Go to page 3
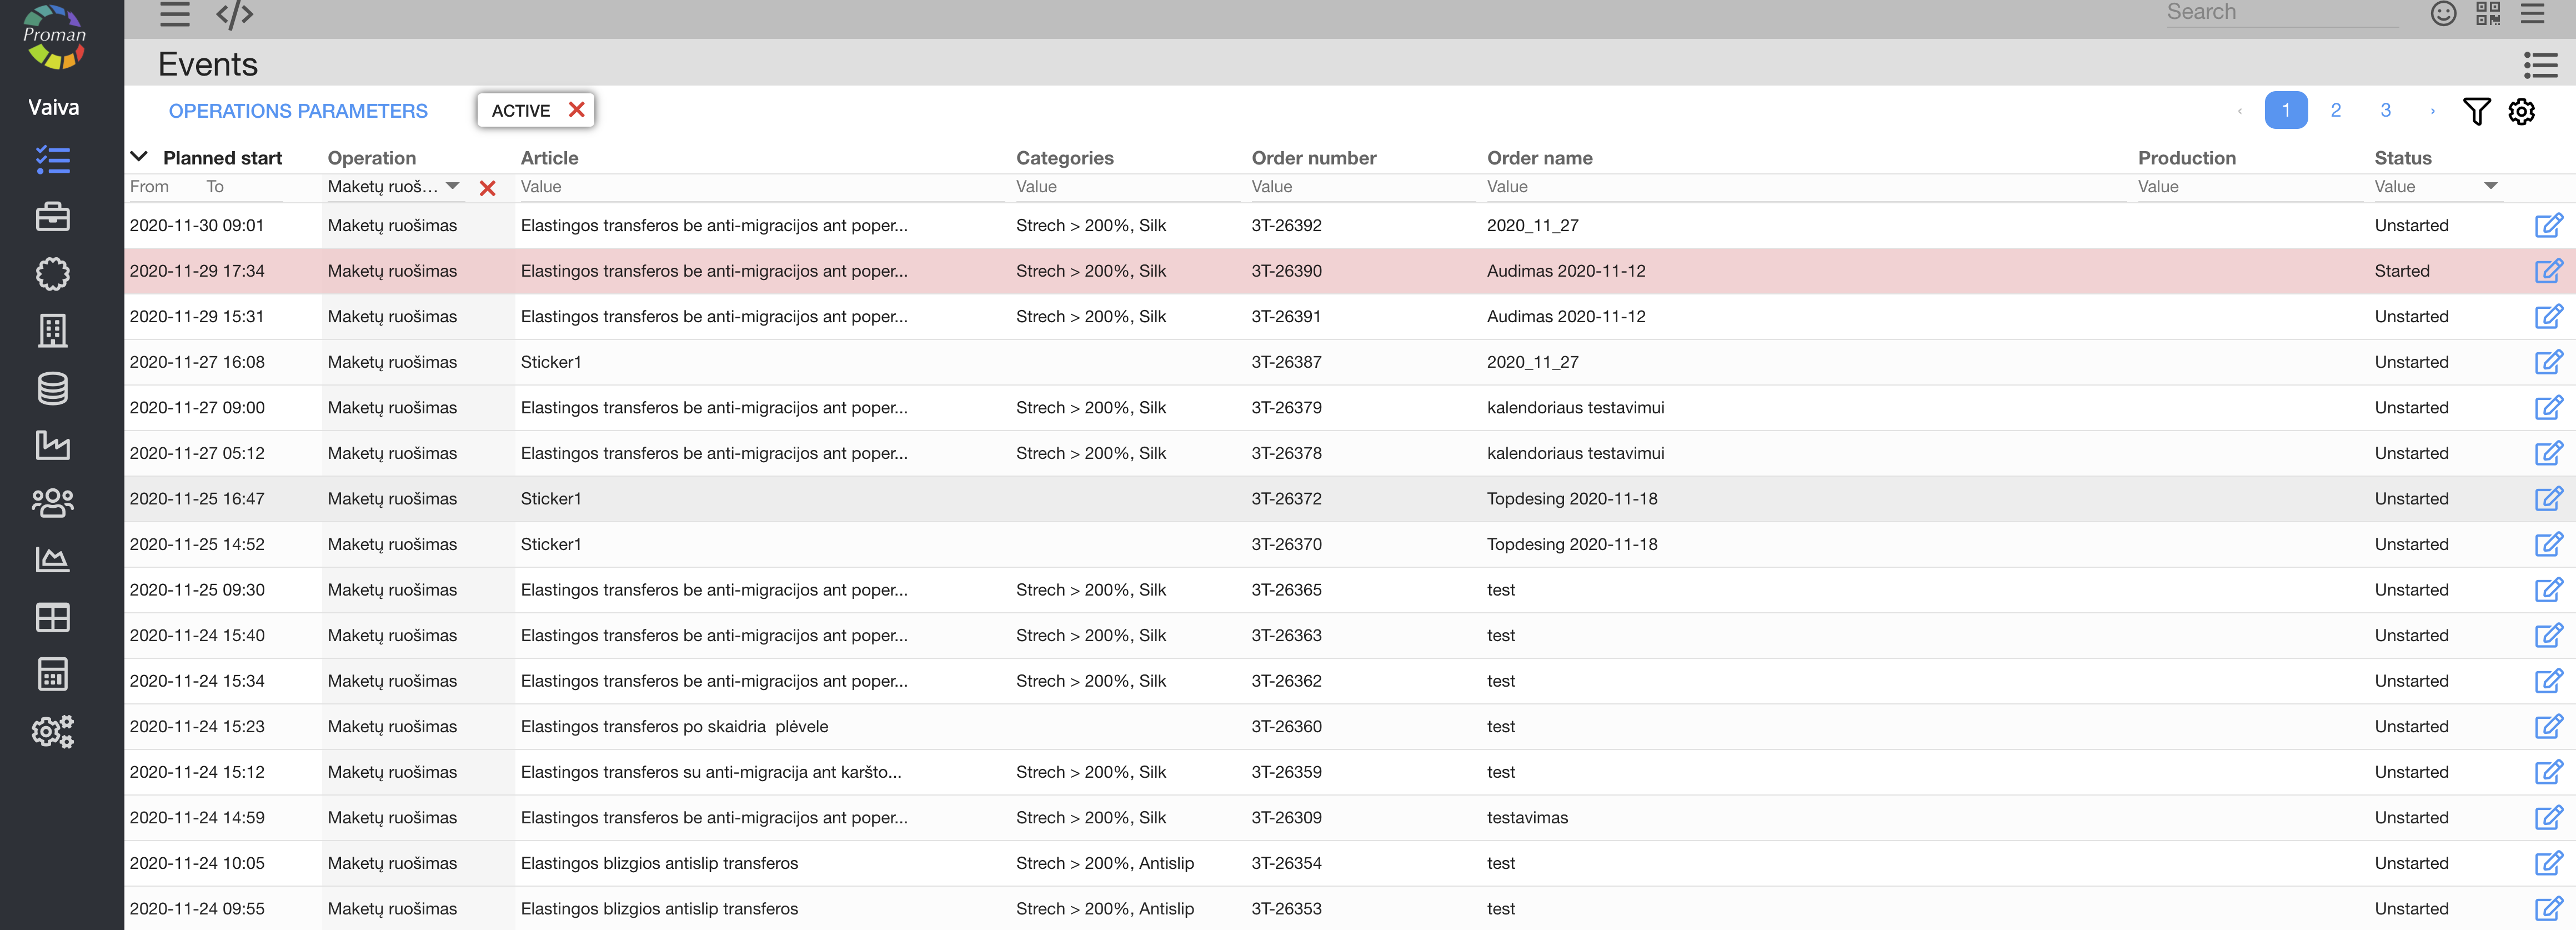This screenshot has width=2576, height=930. tap(2385, 110)
